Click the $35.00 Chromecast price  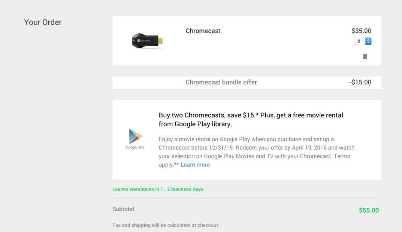tap(361, 31)
